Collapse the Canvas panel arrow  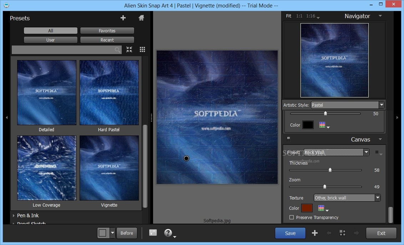tap(380, 139)
